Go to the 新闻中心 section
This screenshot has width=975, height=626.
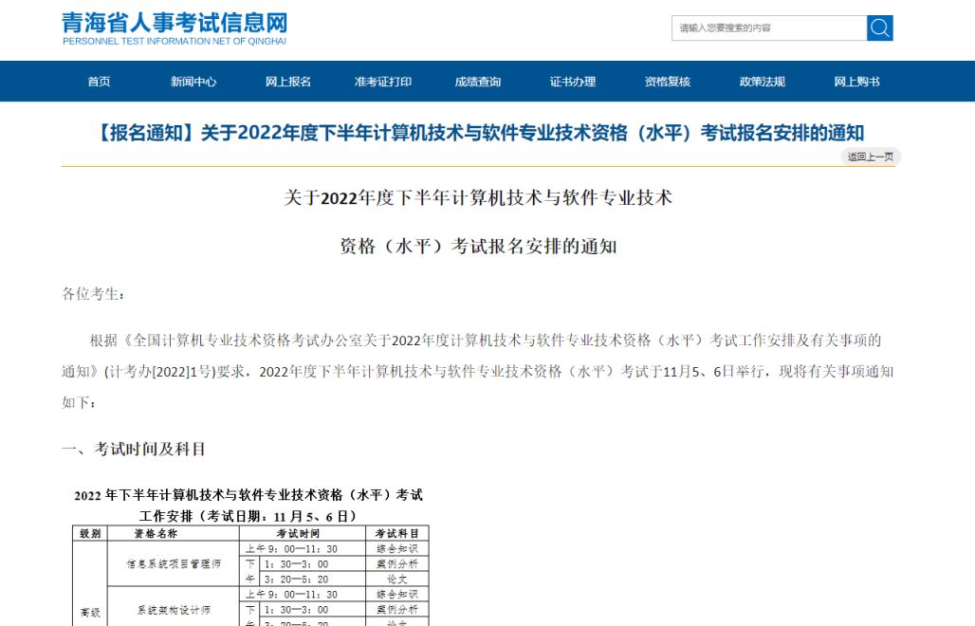[x=193, y=82]
